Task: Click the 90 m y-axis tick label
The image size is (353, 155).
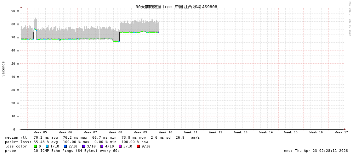Action: pyautogui.click(x=15, y=11)
